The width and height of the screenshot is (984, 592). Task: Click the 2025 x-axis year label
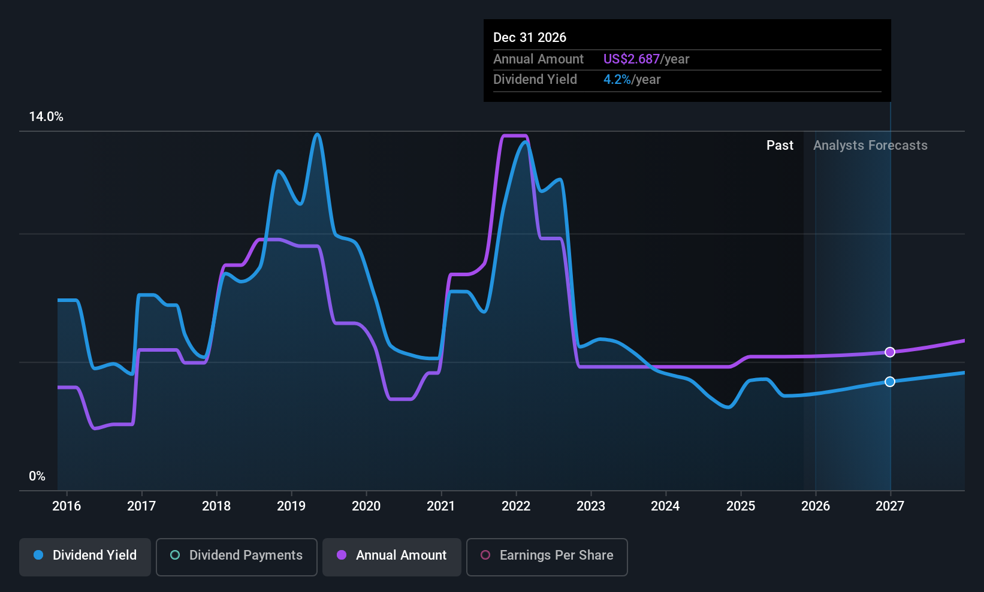[741, 506]
